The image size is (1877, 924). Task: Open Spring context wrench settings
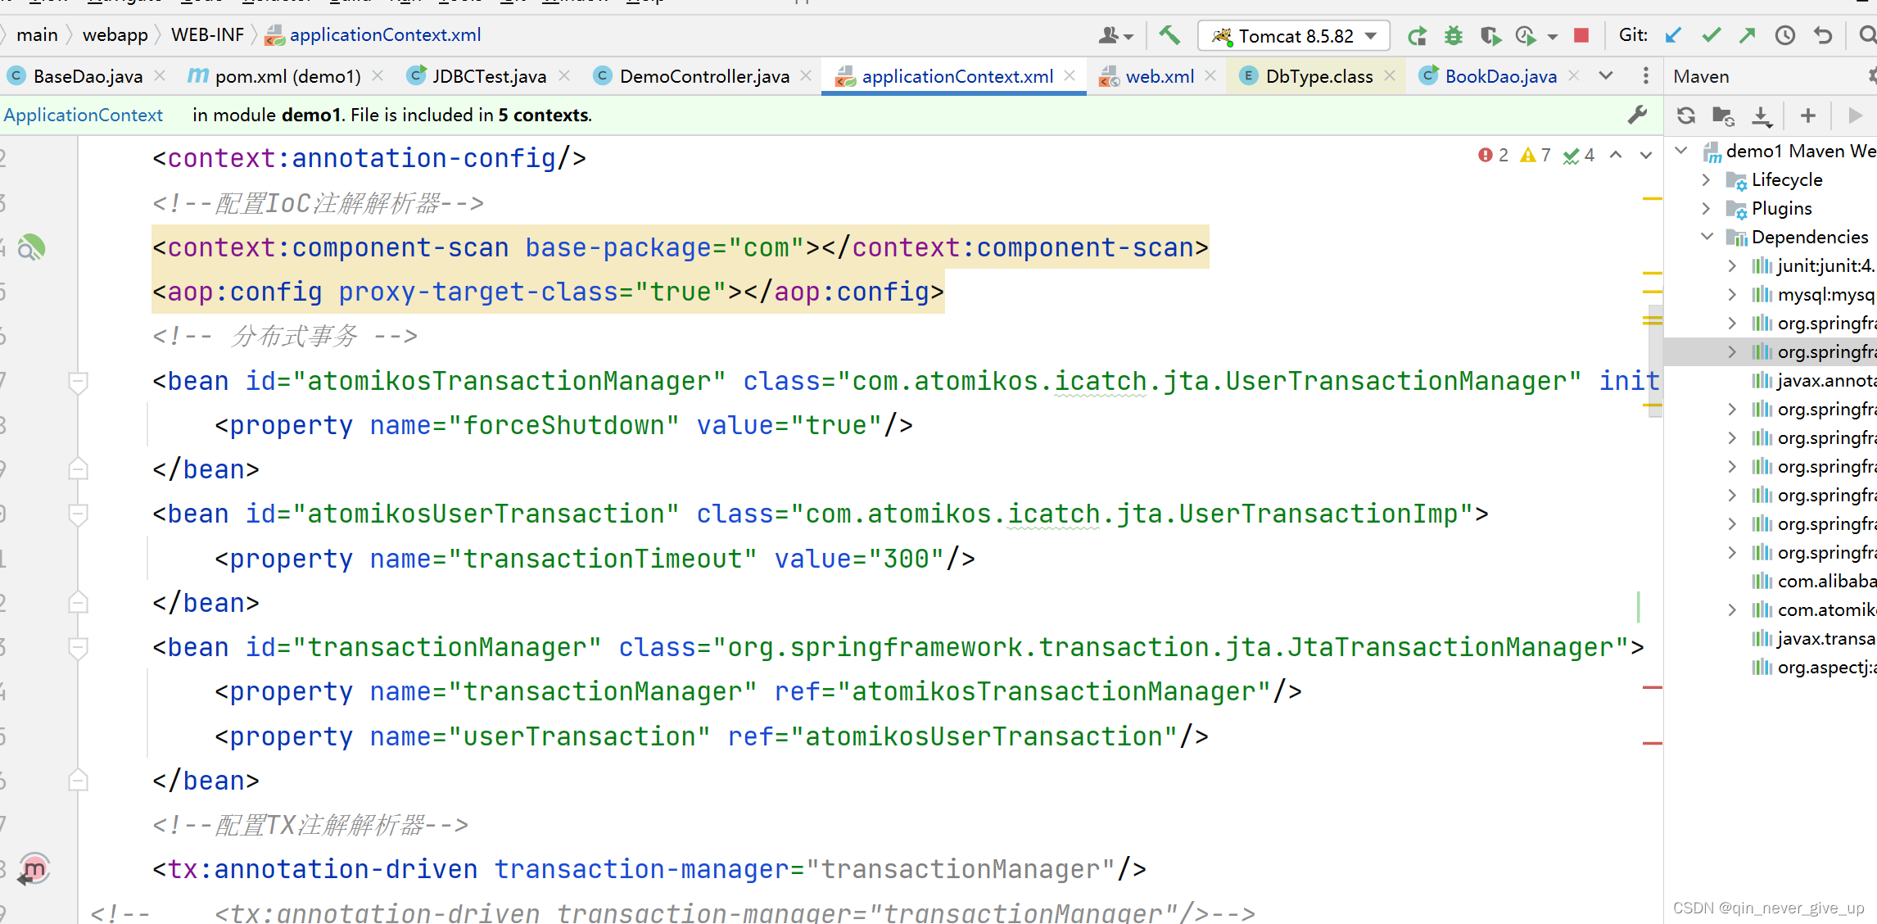coord(1637,115)
